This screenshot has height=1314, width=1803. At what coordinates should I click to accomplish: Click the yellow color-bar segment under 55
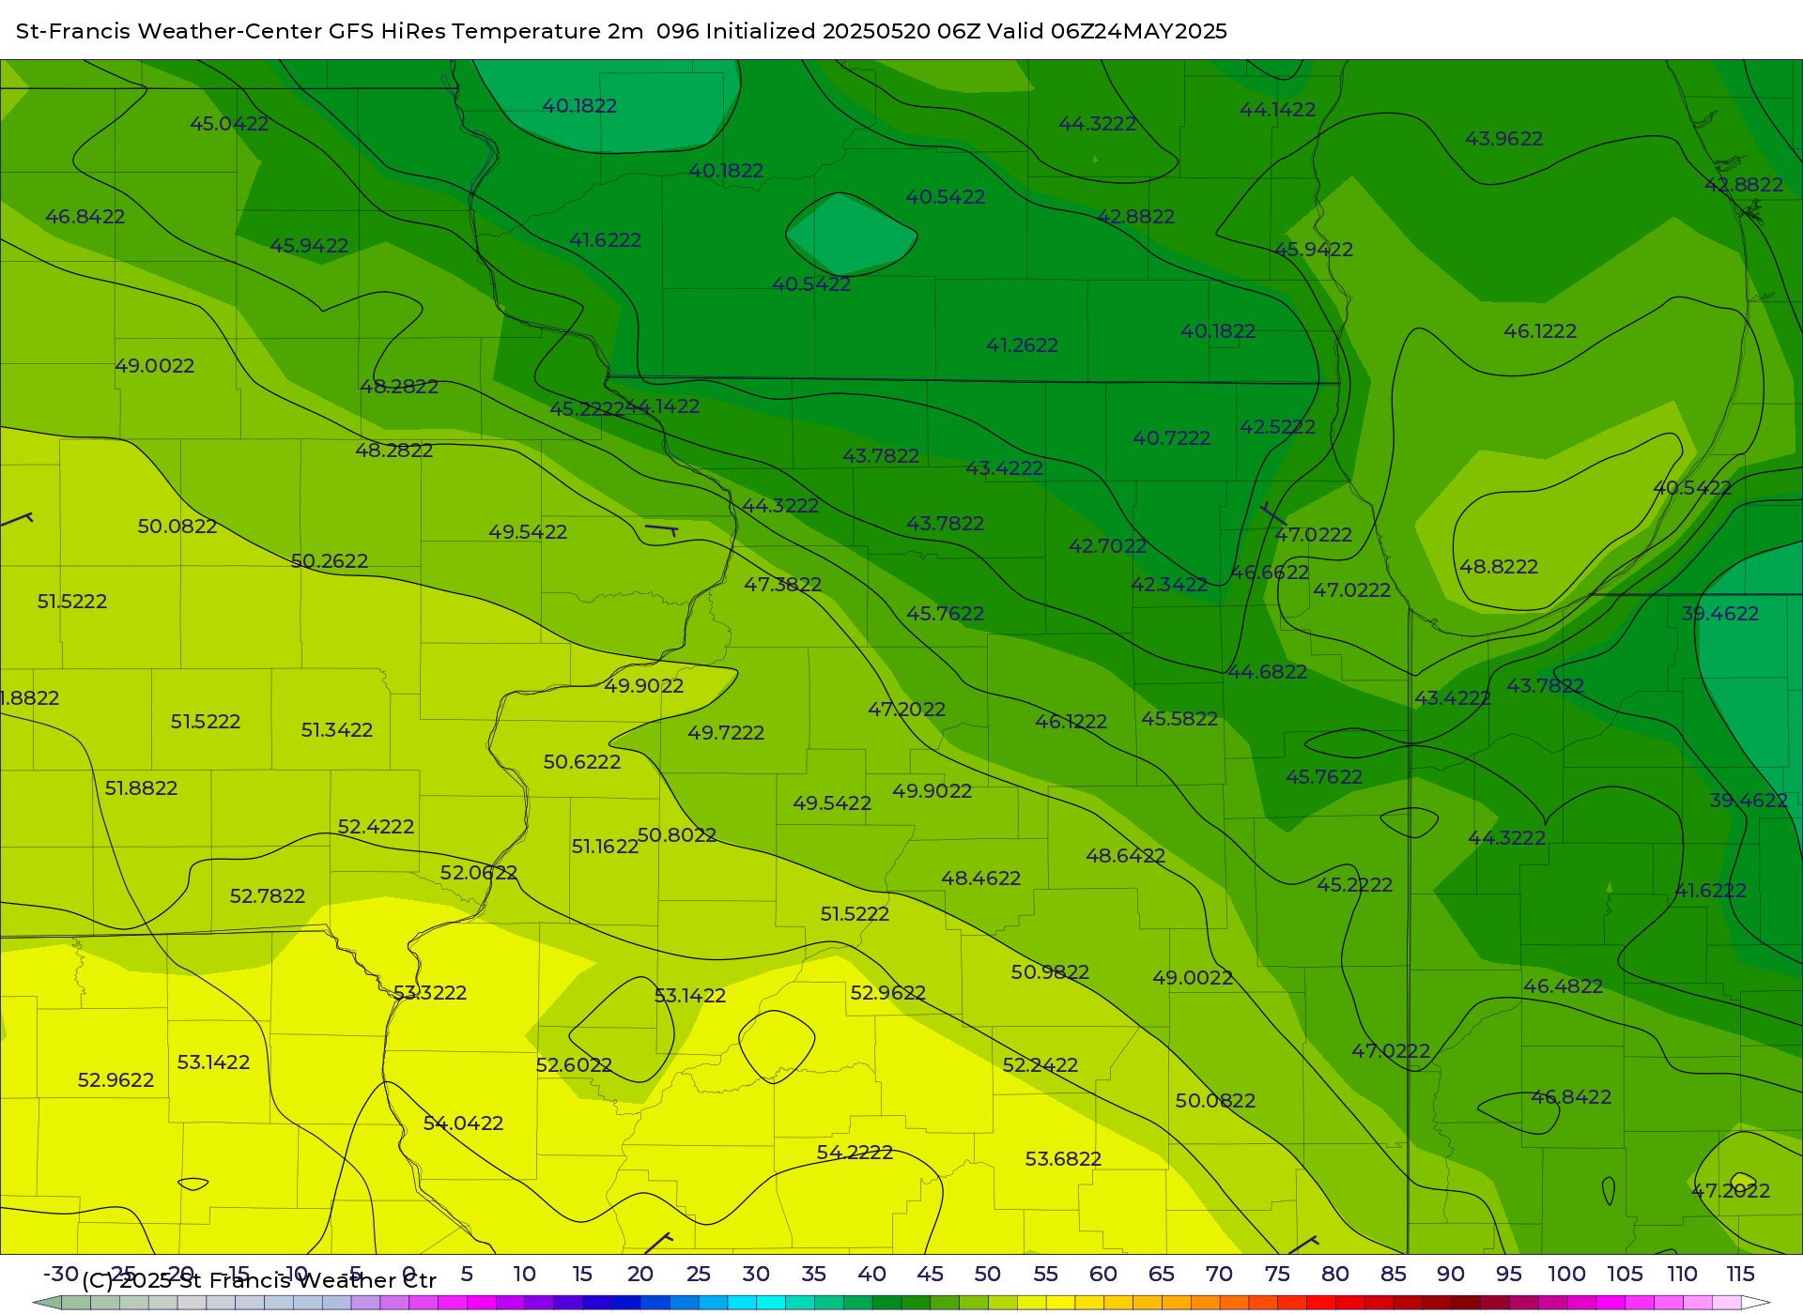coord(1060,1303)
